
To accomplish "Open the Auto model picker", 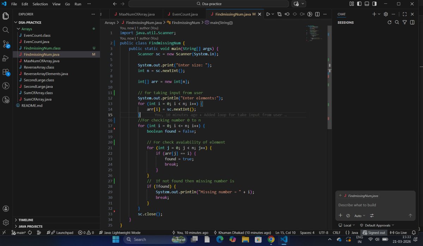I will (360, 215).
